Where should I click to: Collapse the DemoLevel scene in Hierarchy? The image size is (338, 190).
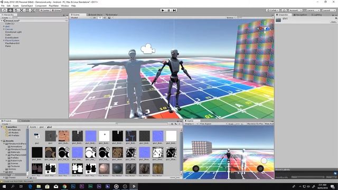pos(2,21)
